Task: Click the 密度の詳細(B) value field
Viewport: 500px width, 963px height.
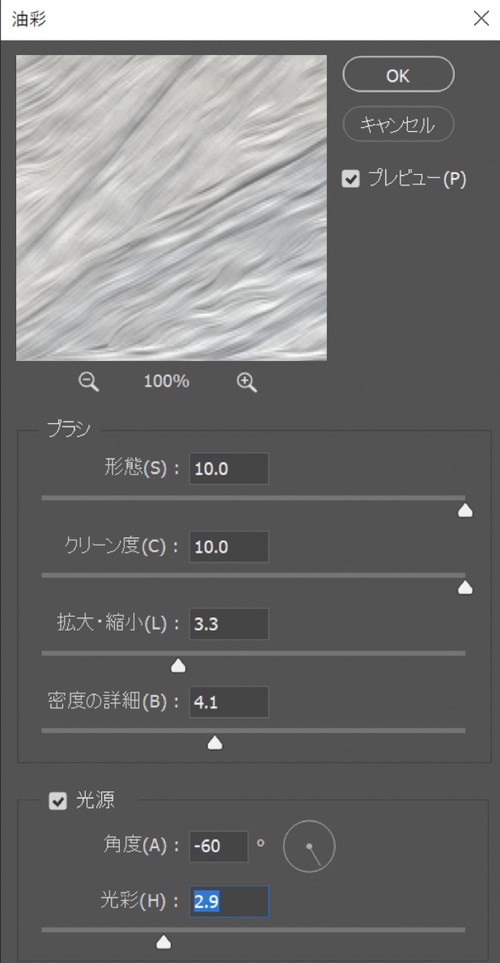Action: pyautogui.click(x=228, y=702)
